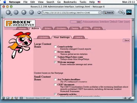This screenshot has width=137, height=103.
Task: Click the page's vertical scrollbar down arrow
Action: point(133,95)
